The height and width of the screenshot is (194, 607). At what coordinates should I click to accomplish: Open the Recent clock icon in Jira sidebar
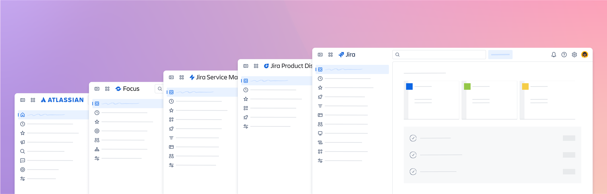[x=320, y=79]
